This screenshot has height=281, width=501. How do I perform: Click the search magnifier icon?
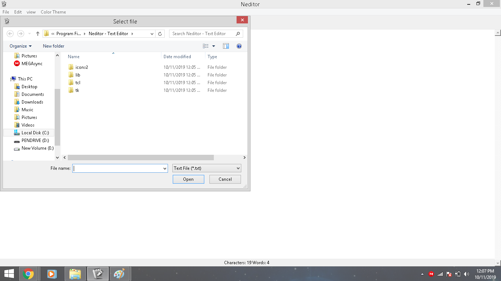point(238,34)
